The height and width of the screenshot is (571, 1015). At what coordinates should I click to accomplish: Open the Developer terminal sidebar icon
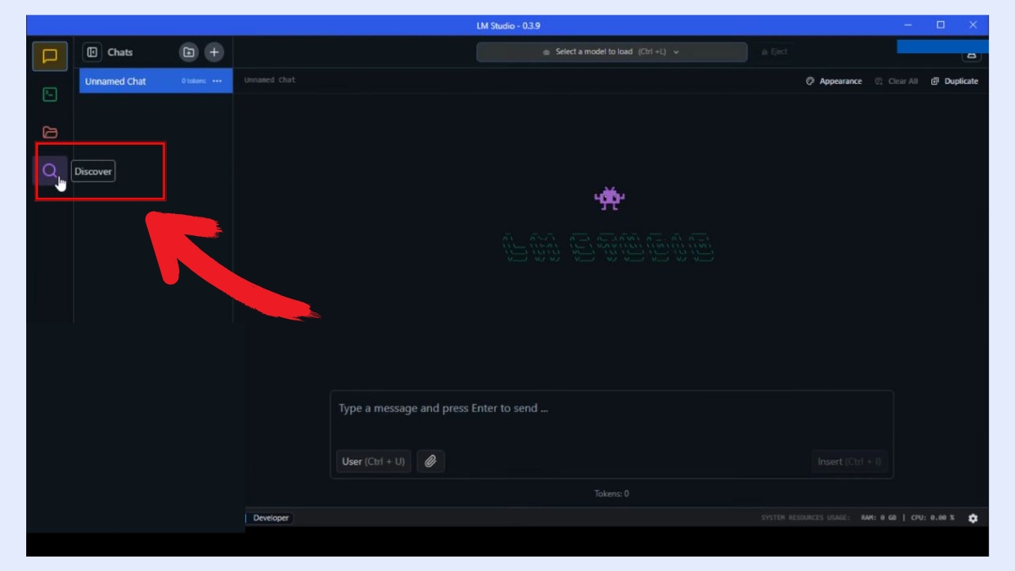click(50, 94)
